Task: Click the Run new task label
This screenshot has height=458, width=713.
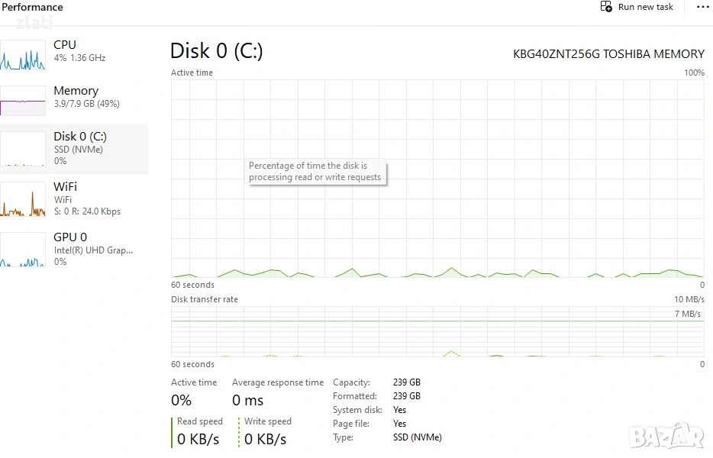Action: point(646,7)
